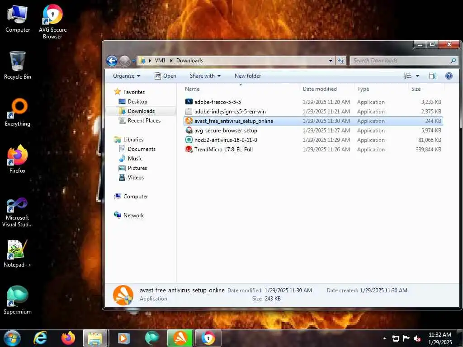Open the Documents library
463x347 pixels.
[x=142, y=149]
